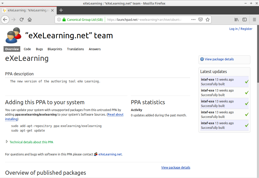Close the eXeLearning browser tab
The width and height of the screenshot is (259, 178).
[x=52, y=10]
